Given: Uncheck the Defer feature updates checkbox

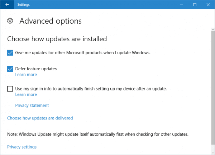Looking at the screenshot, I should (x=10, y=69).
